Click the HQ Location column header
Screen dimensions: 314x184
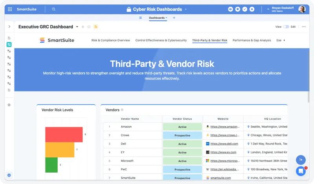(272, 119)
